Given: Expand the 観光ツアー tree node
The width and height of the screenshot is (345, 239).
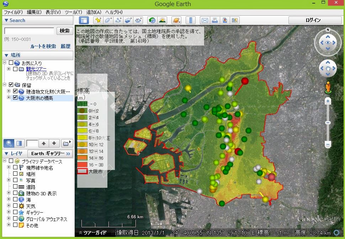Looking at the screenshot, I should pos(9,69).
